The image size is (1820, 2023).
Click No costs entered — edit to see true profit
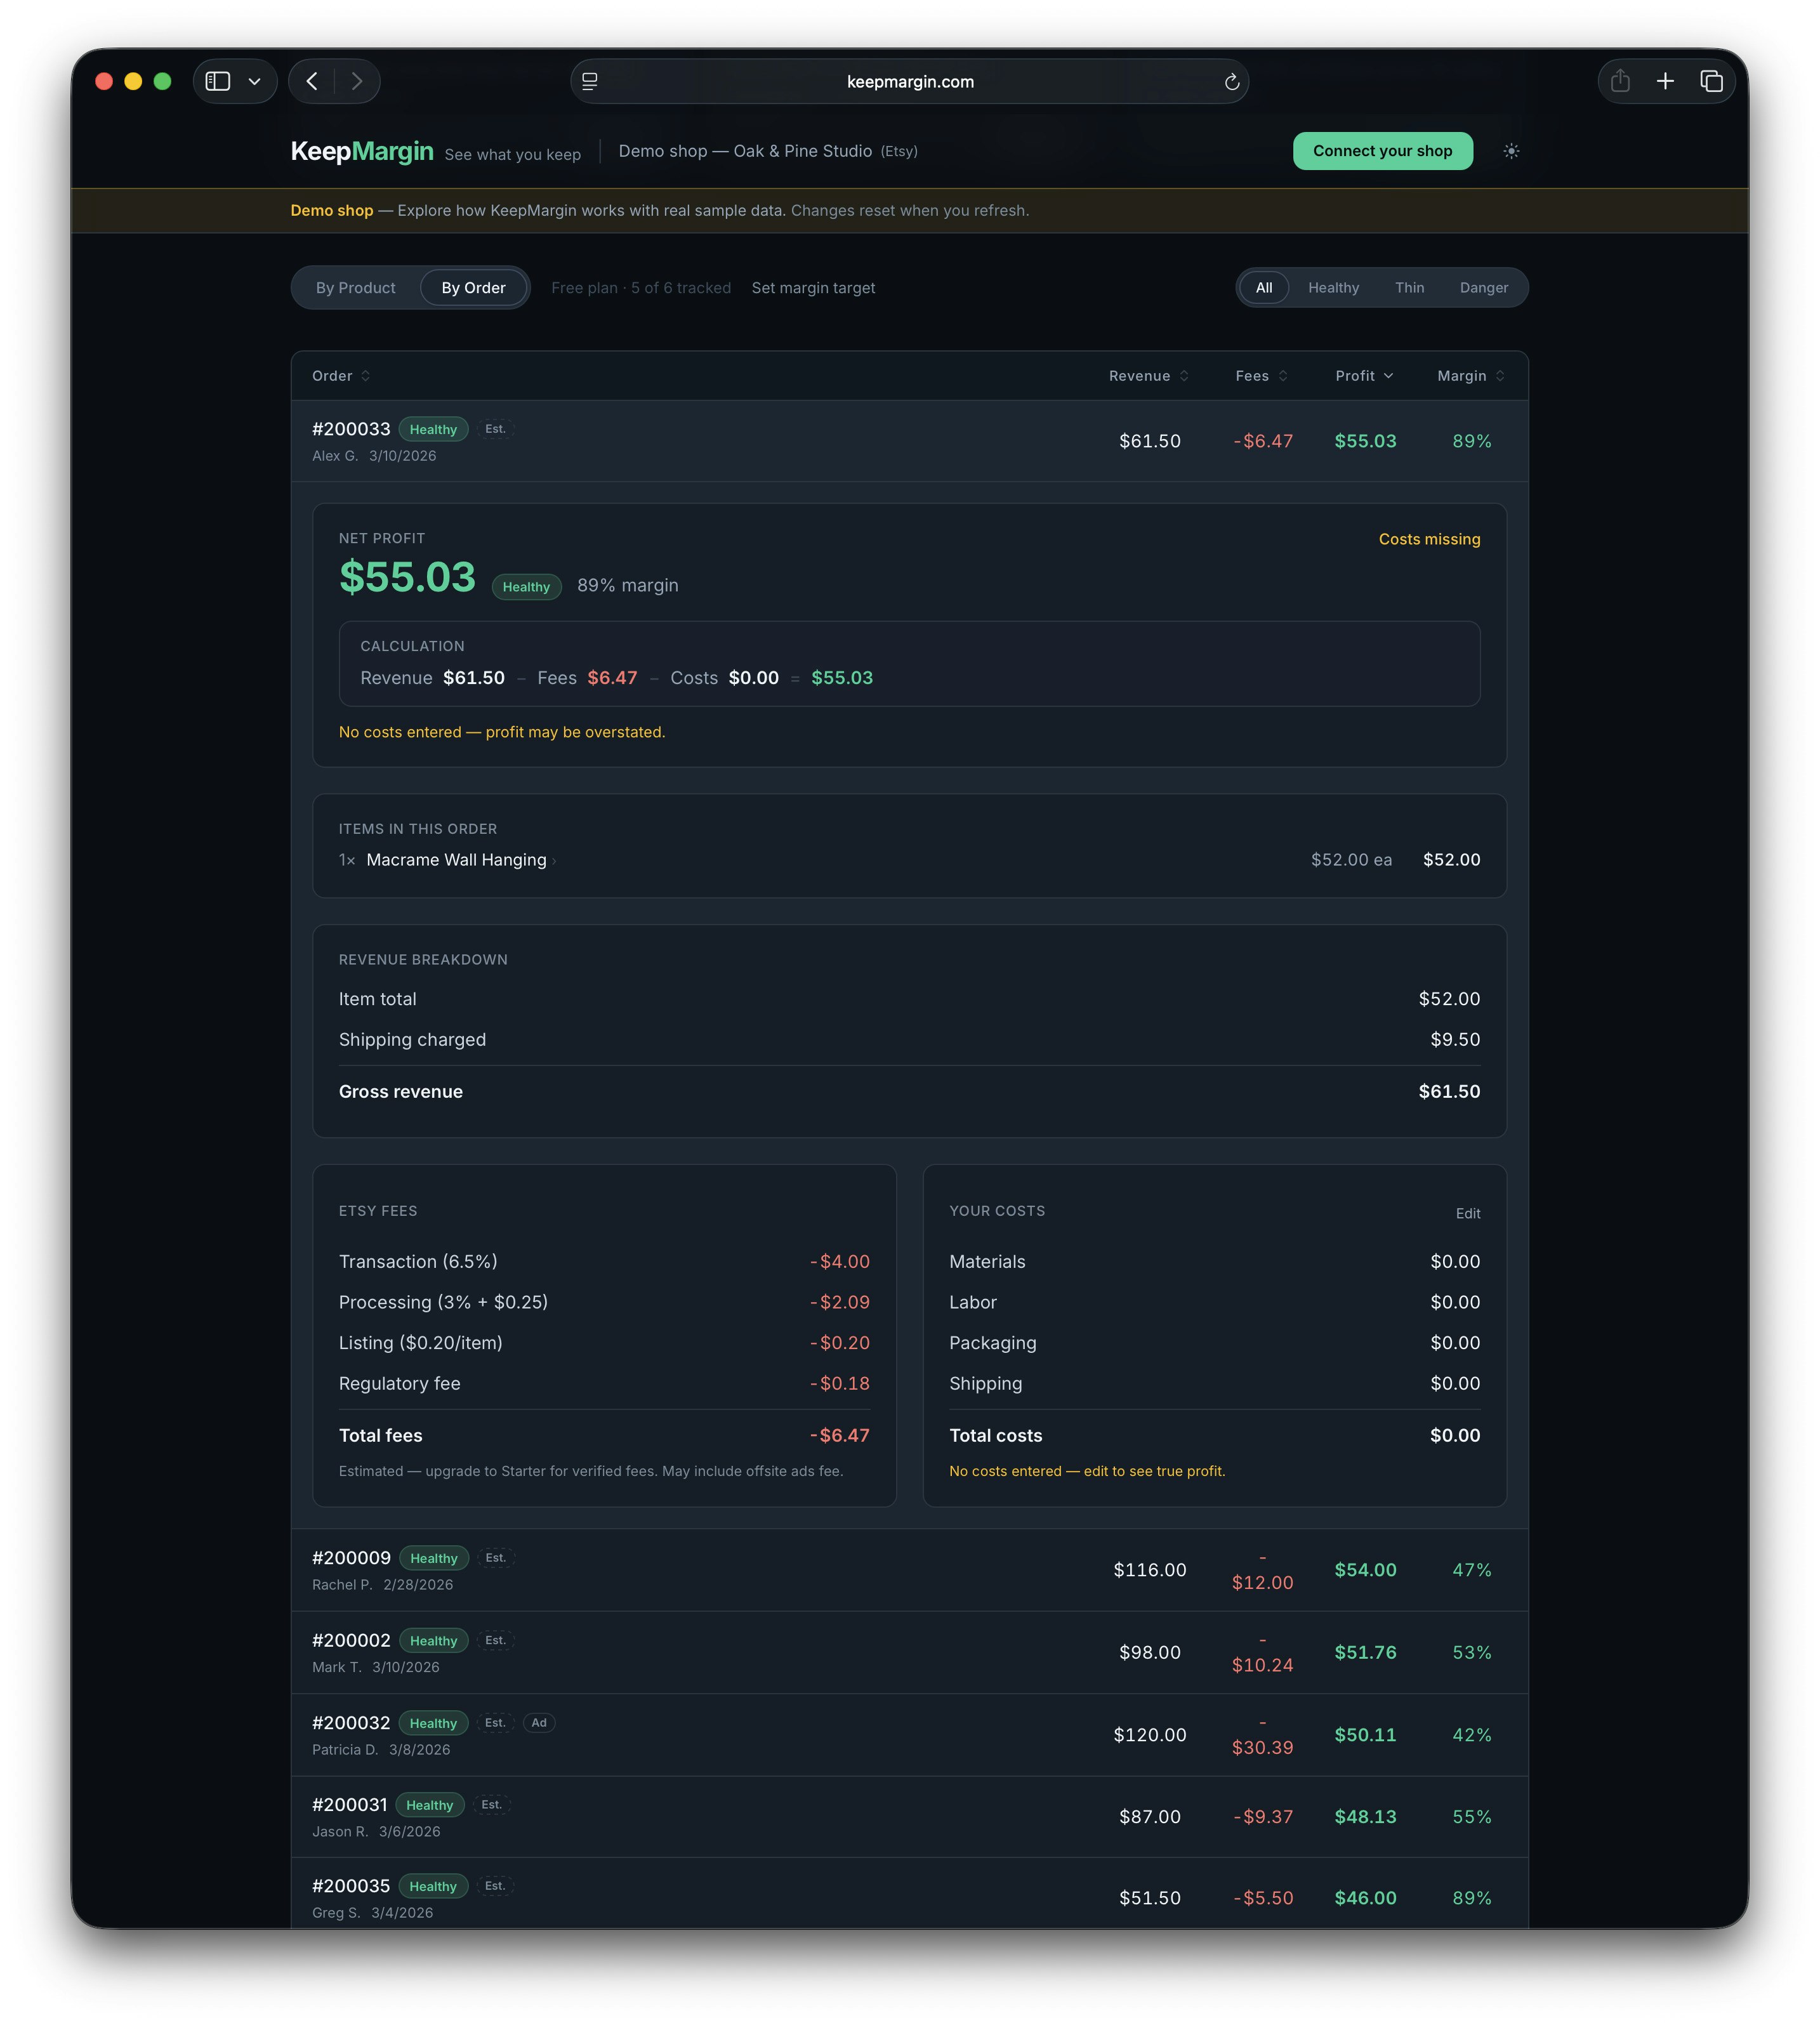pyautogui.click(x=1087, y=1471)
